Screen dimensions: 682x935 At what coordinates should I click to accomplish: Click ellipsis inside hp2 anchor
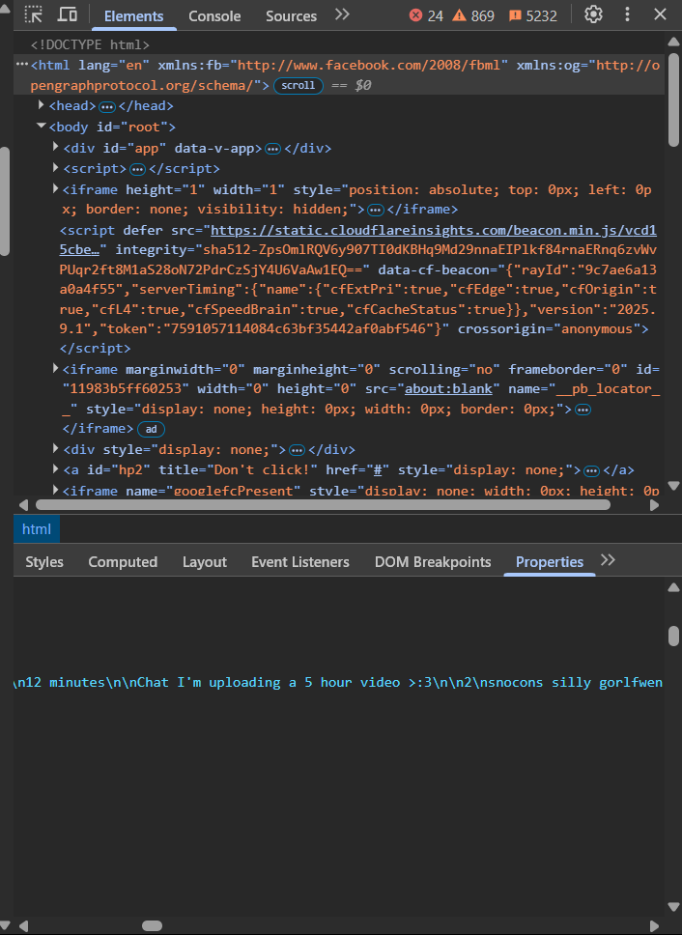[591, 471]
